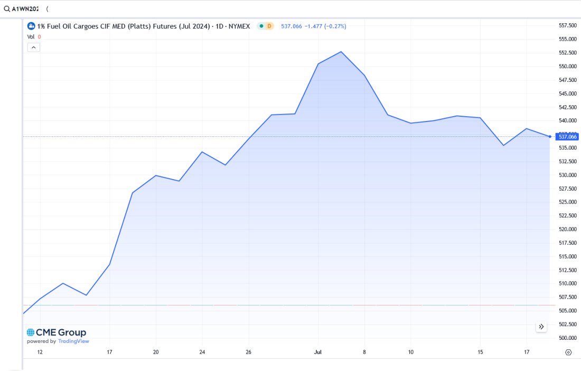Image resolution: width=581 pixels, height=371 pixels.
Task: Click the 537.066 price in legend
Action: (291, 26)
